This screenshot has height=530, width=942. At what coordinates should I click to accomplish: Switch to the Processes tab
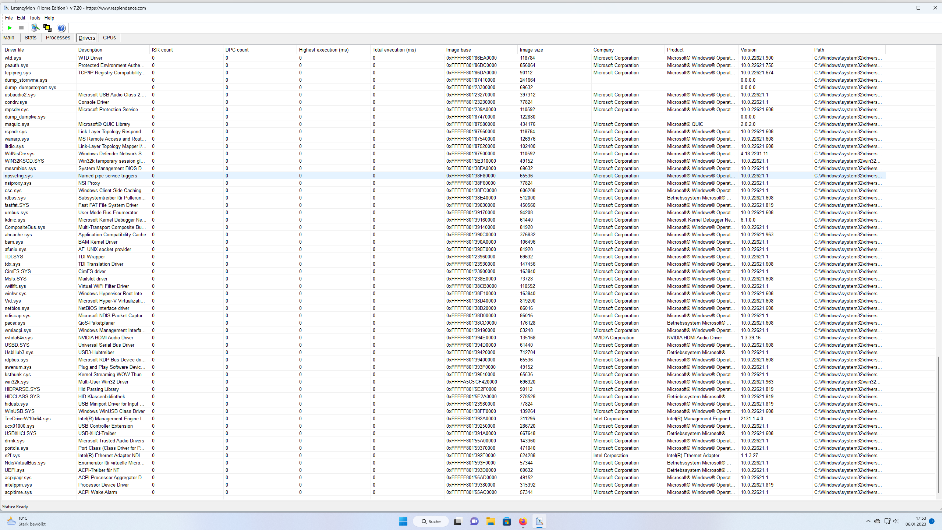coord(58,38)
